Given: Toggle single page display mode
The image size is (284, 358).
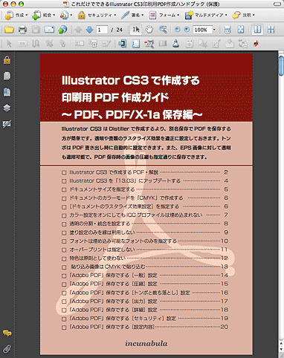Looking at the screenshot, I should point(257,30).
